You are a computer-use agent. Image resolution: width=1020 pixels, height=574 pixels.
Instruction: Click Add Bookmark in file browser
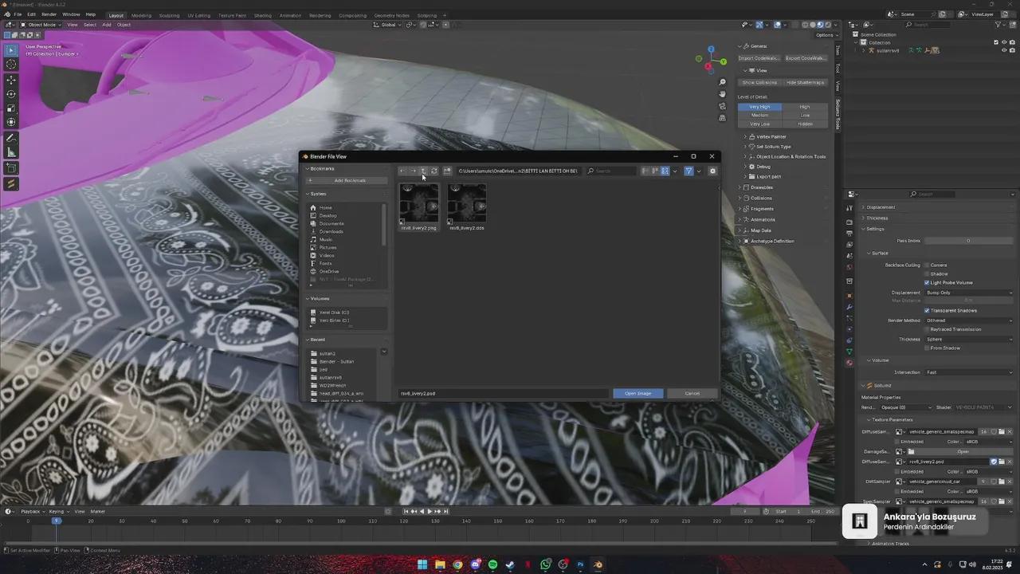point(347,180)
